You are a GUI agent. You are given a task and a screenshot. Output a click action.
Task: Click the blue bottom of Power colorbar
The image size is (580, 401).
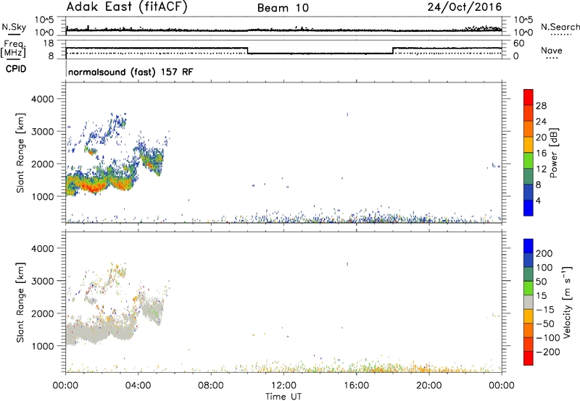click(x=529, y=208)
